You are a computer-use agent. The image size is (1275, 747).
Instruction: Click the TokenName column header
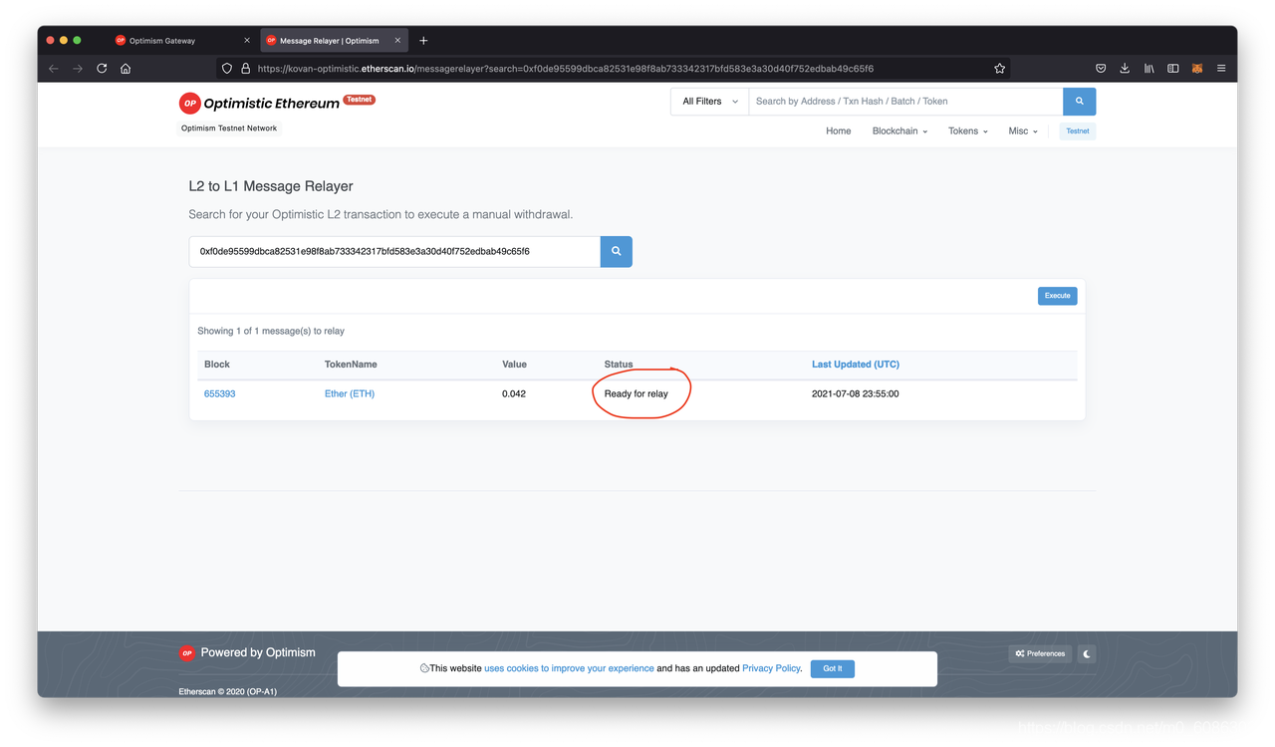coord(351,365)
